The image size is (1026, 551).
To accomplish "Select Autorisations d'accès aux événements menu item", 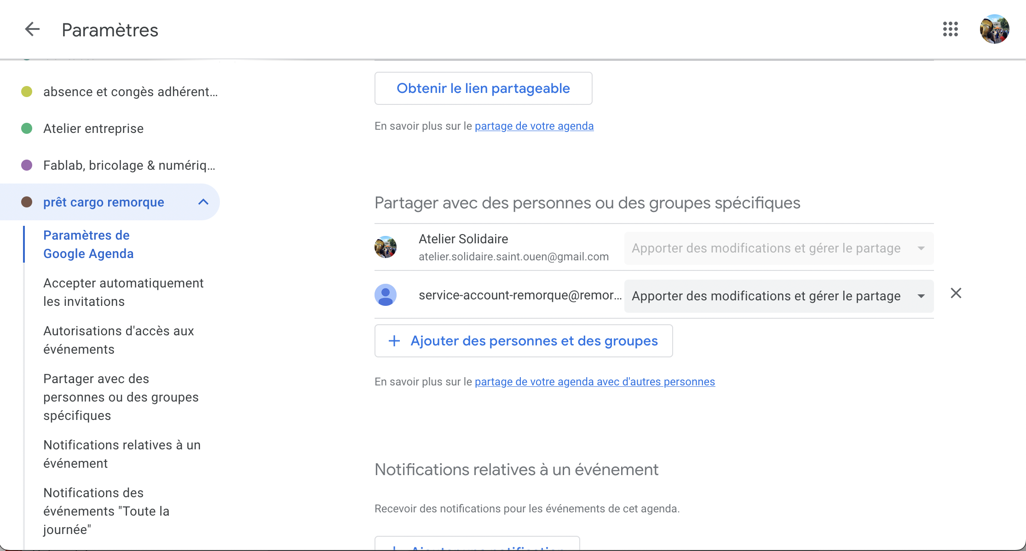I will coord(119,340).
